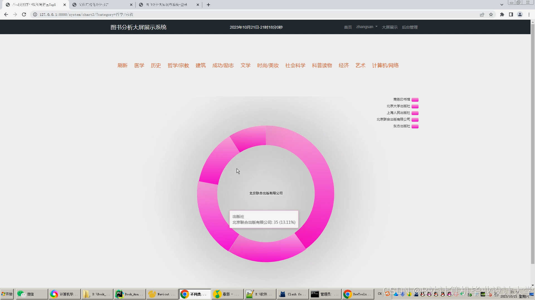Open the browser extensions puzzle icon

pyautogui.click(x=502, y=14)
